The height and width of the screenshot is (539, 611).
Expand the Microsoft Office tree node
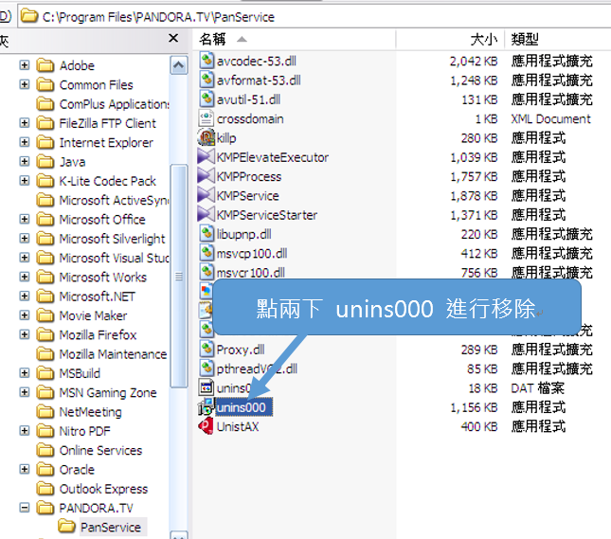(25, 219)
